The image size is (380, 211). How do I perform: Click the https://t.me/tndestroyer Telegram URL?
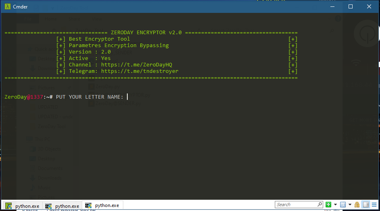139,71
